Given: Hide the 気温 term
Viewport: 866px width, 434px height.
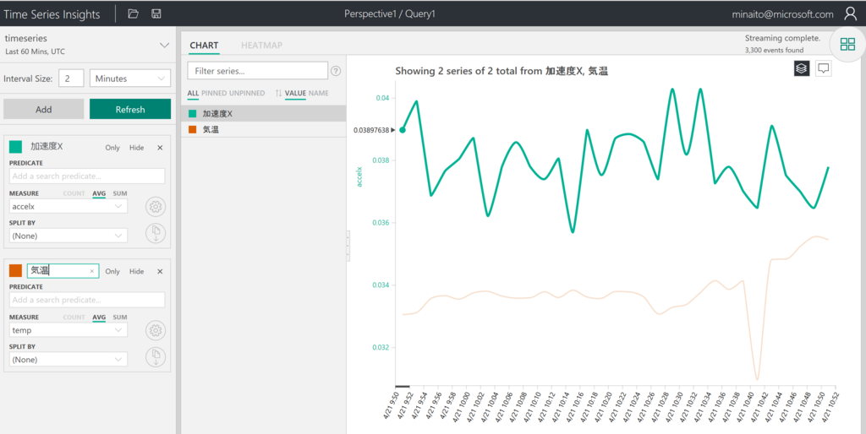Looking at the screenshot, I should tap(136, 271).
